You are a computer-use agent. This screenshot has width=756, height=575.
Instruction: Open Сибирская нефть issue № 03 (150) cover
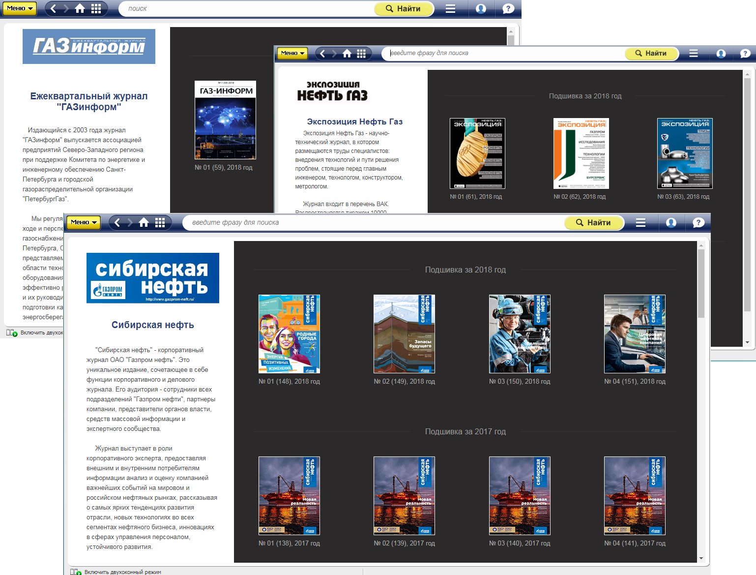(x=520, y=334)
